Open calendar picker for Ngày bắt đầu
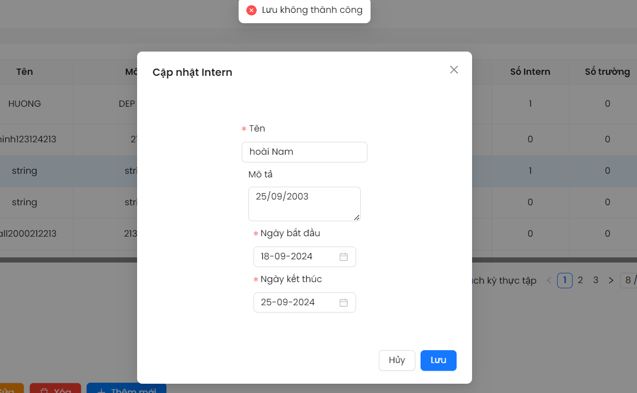 point(344,257)
